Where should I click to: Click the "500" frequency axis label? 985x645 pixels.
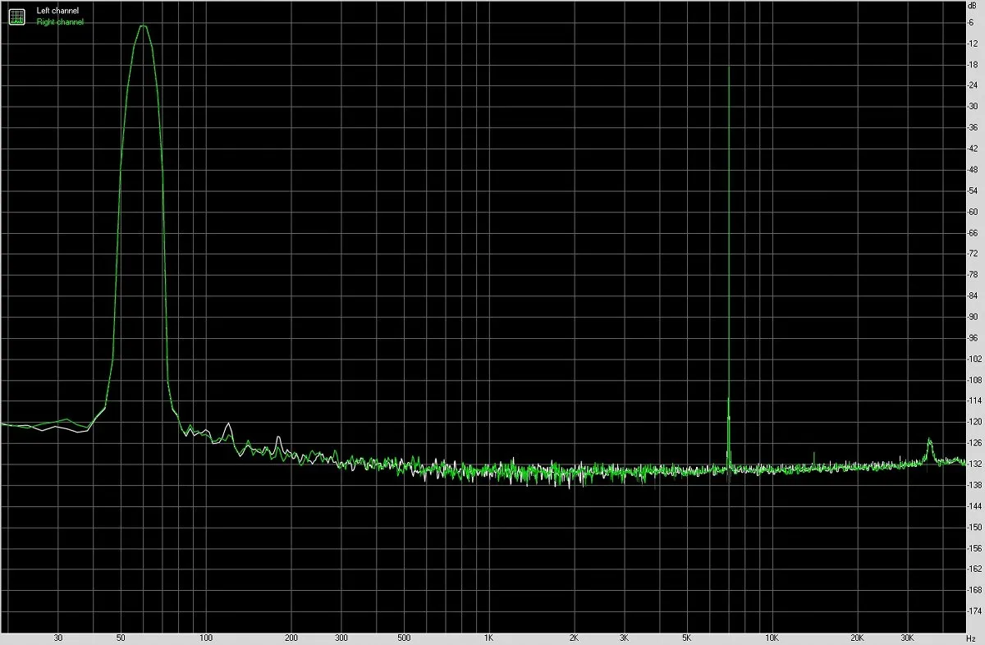point(404,637)
